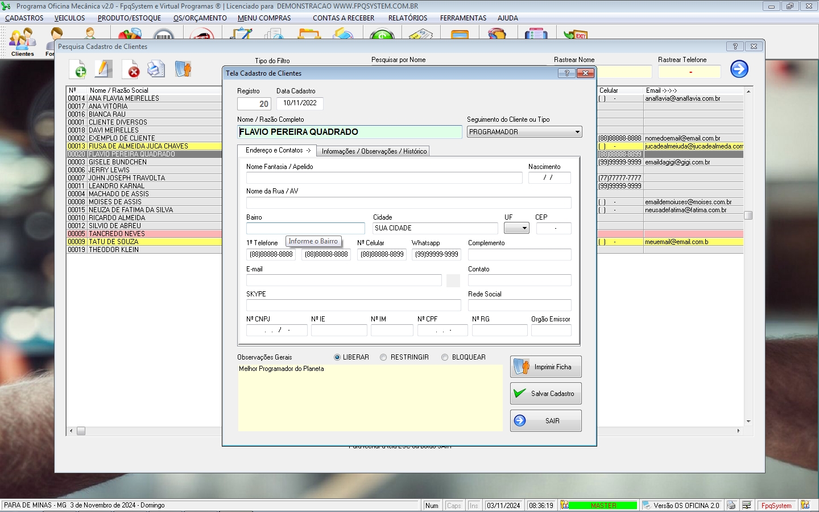
Task: Click the new client (add) icon
Action: (78, 69)
